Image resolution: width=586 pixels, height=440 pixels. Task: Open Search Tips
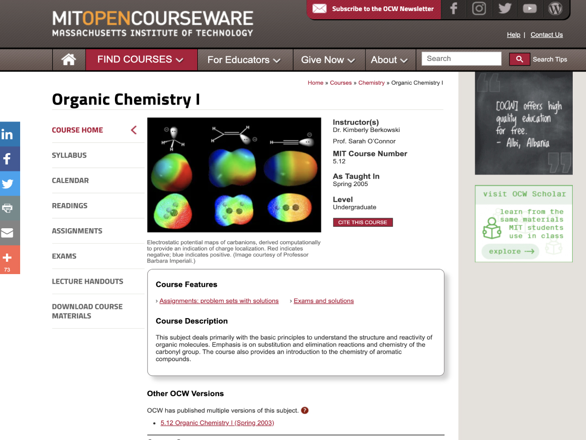point(550,60)
